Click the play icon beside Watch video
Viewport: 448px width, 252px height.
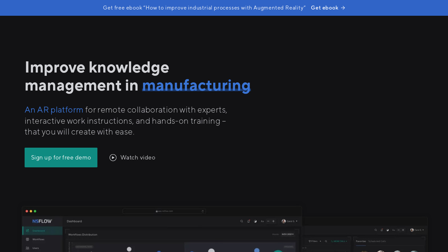click(x=113, y=157)
